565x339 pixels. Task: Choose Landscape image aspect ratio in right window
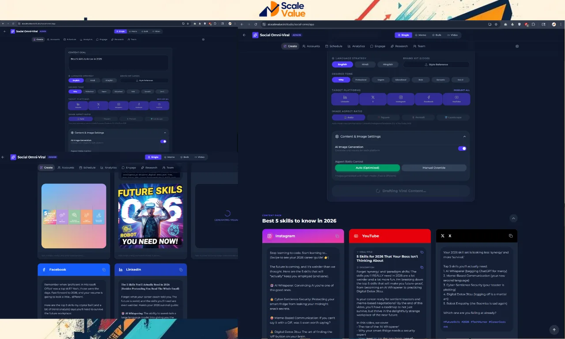tap(453, 117)
